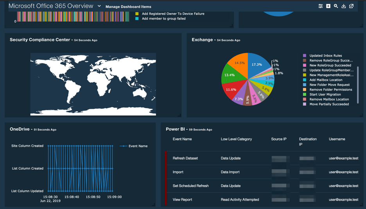
Task: Click the Exchange panel title
Action: coord(202,40)
